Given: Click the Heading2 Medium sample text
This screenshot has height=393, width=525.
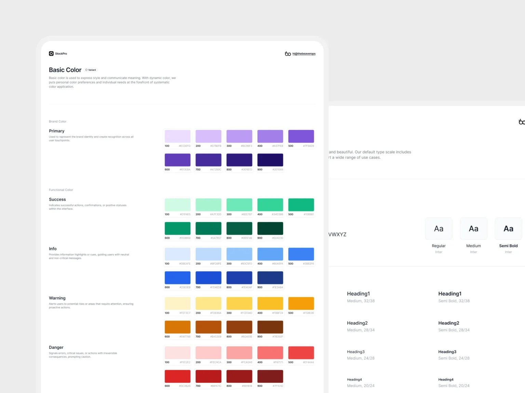Looking at the screenshot, I should [357, 323].
